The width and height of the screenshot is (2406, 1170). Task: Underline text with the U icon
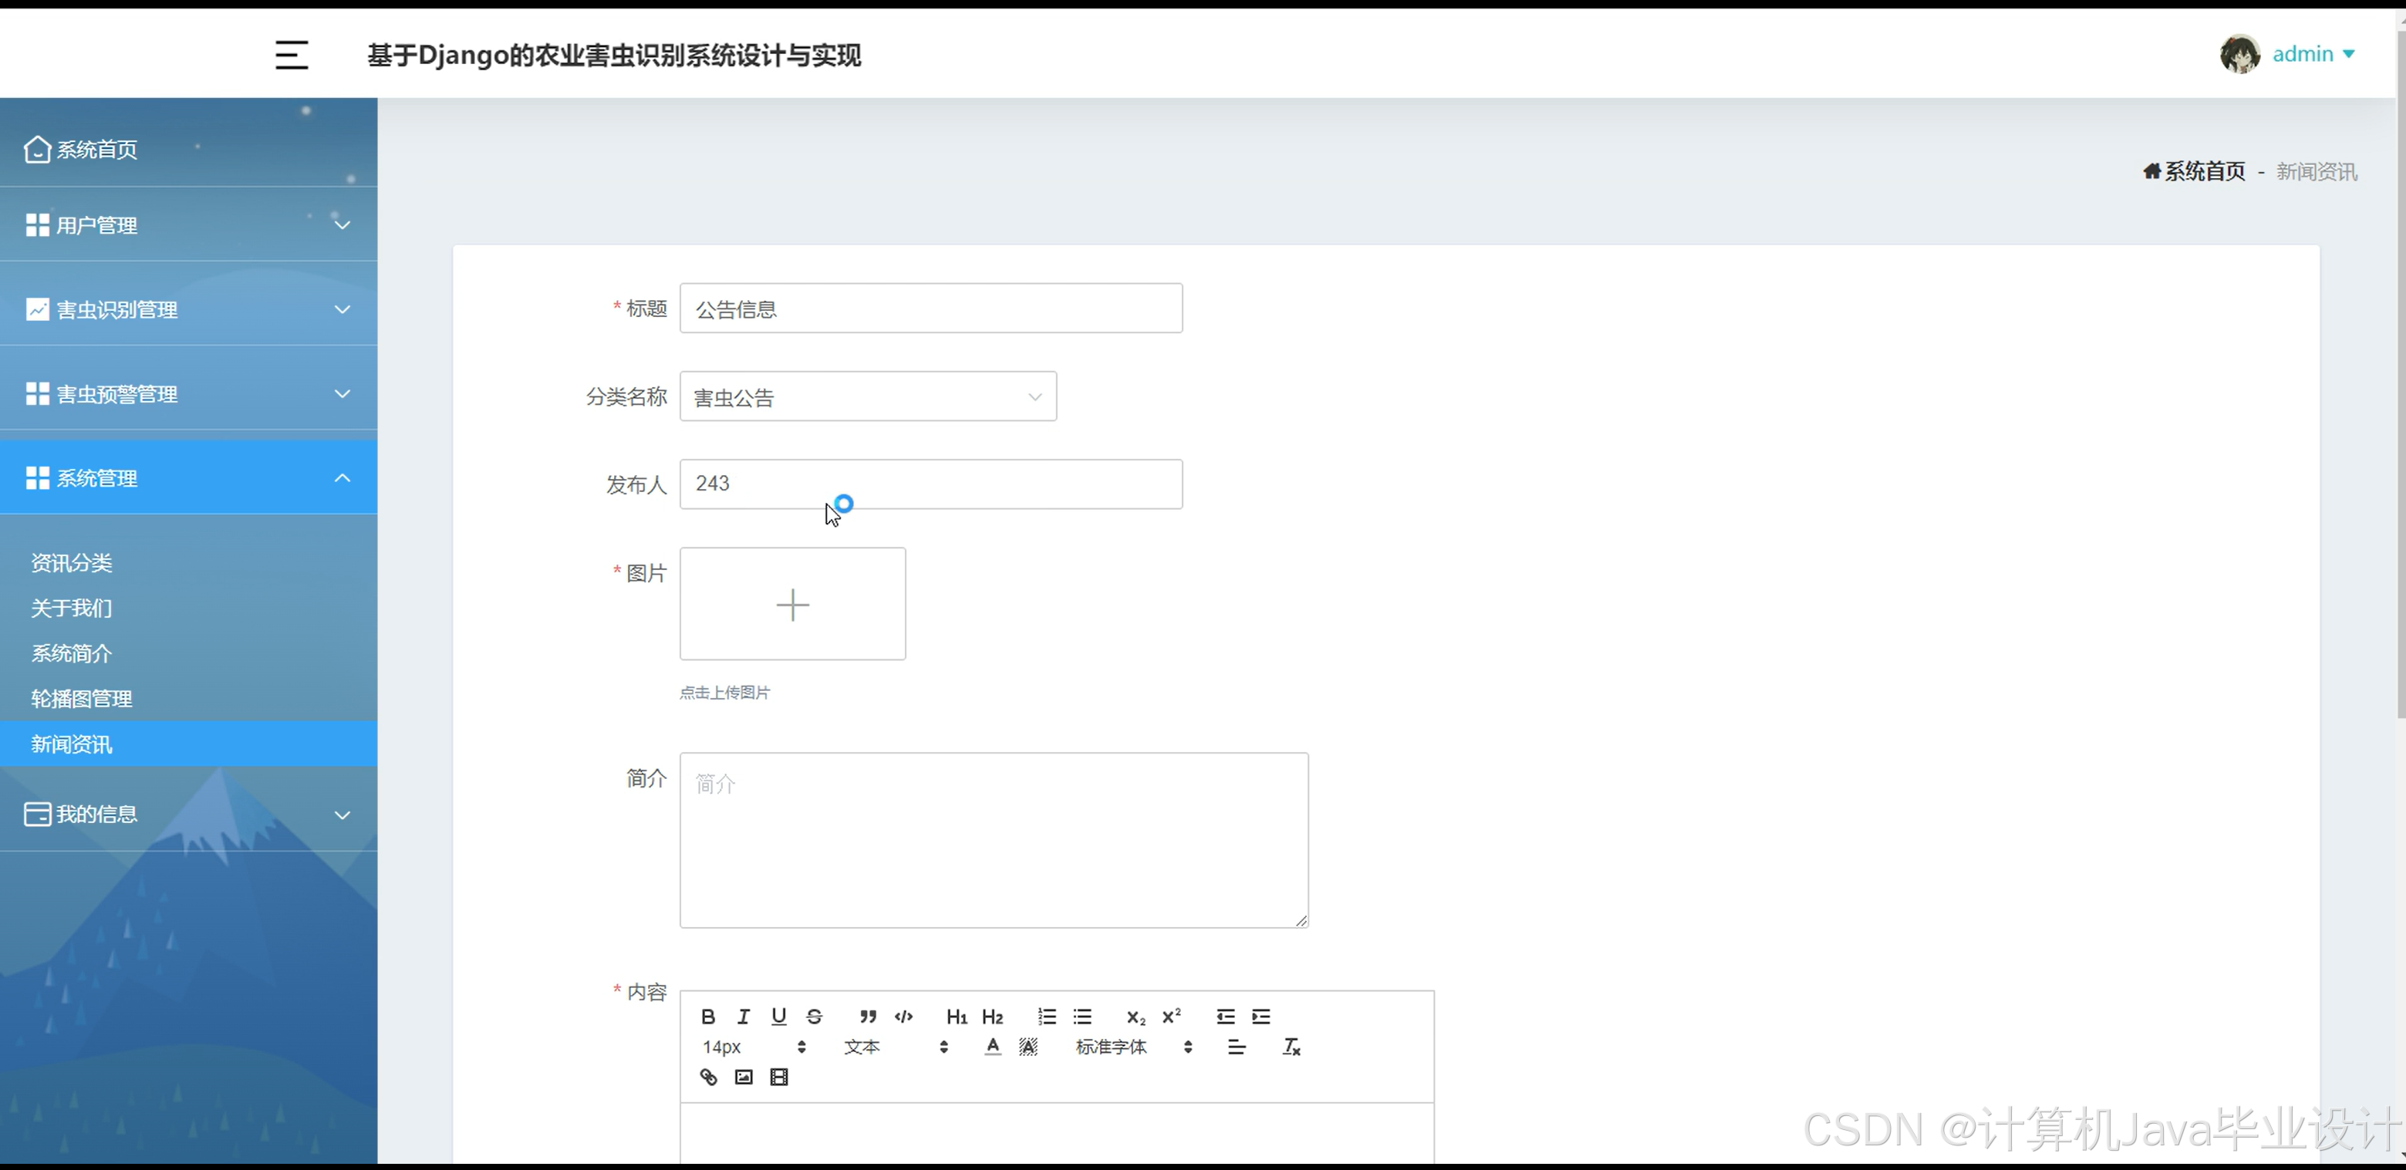(x=779, y=1016)
